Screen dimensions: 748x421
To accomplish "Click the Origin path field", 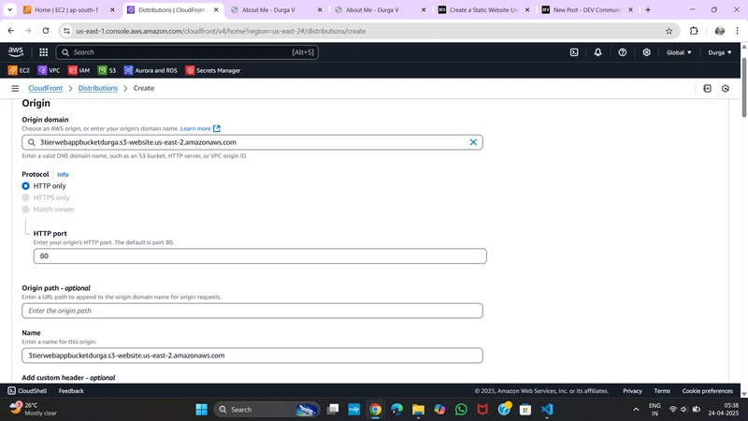I will point(252,311).
